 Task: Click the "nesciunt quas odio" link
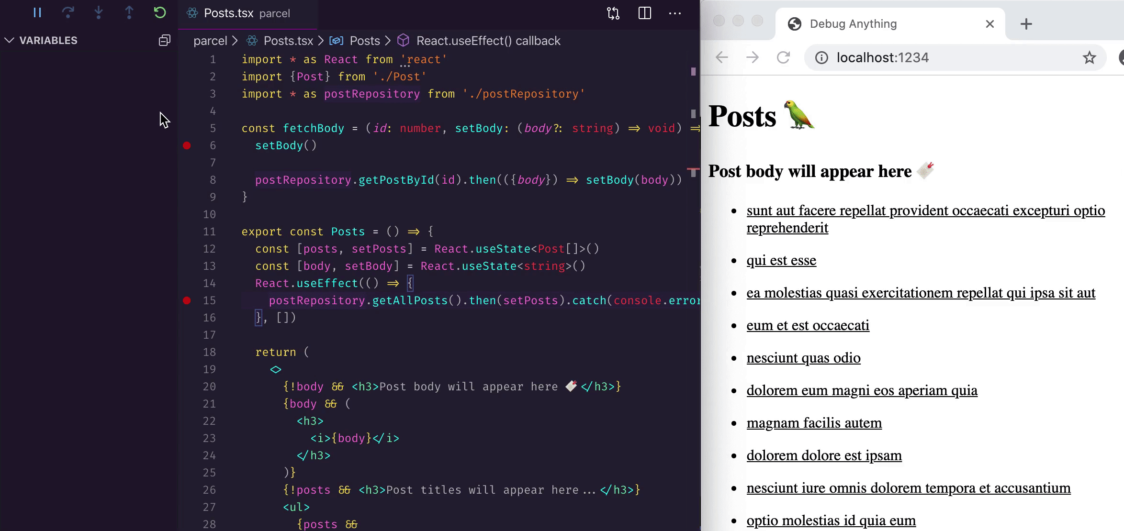click(803, 358)
